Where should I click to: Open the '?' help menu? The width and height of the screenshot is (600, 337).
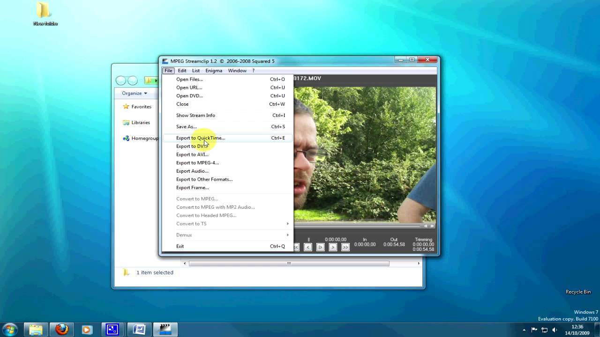point(253,71)
